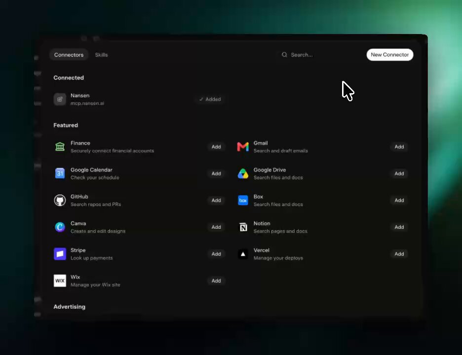Click the Wix logo icon
The width and height of the screenshot is (462, 355).
tap(60, 281)
